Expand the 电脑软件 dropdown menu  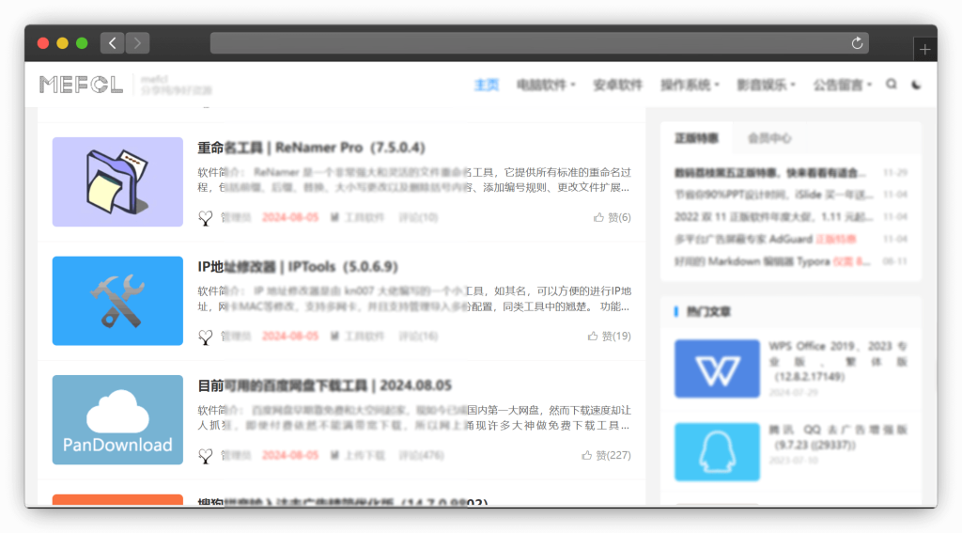[x=546, y=85]
